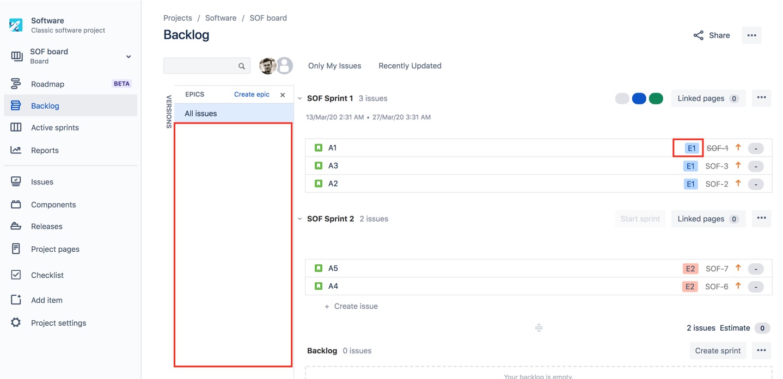Screen dimensions: 783x379
Task: Click the blue in-progress status pill
Action: (x=639, y=98)
